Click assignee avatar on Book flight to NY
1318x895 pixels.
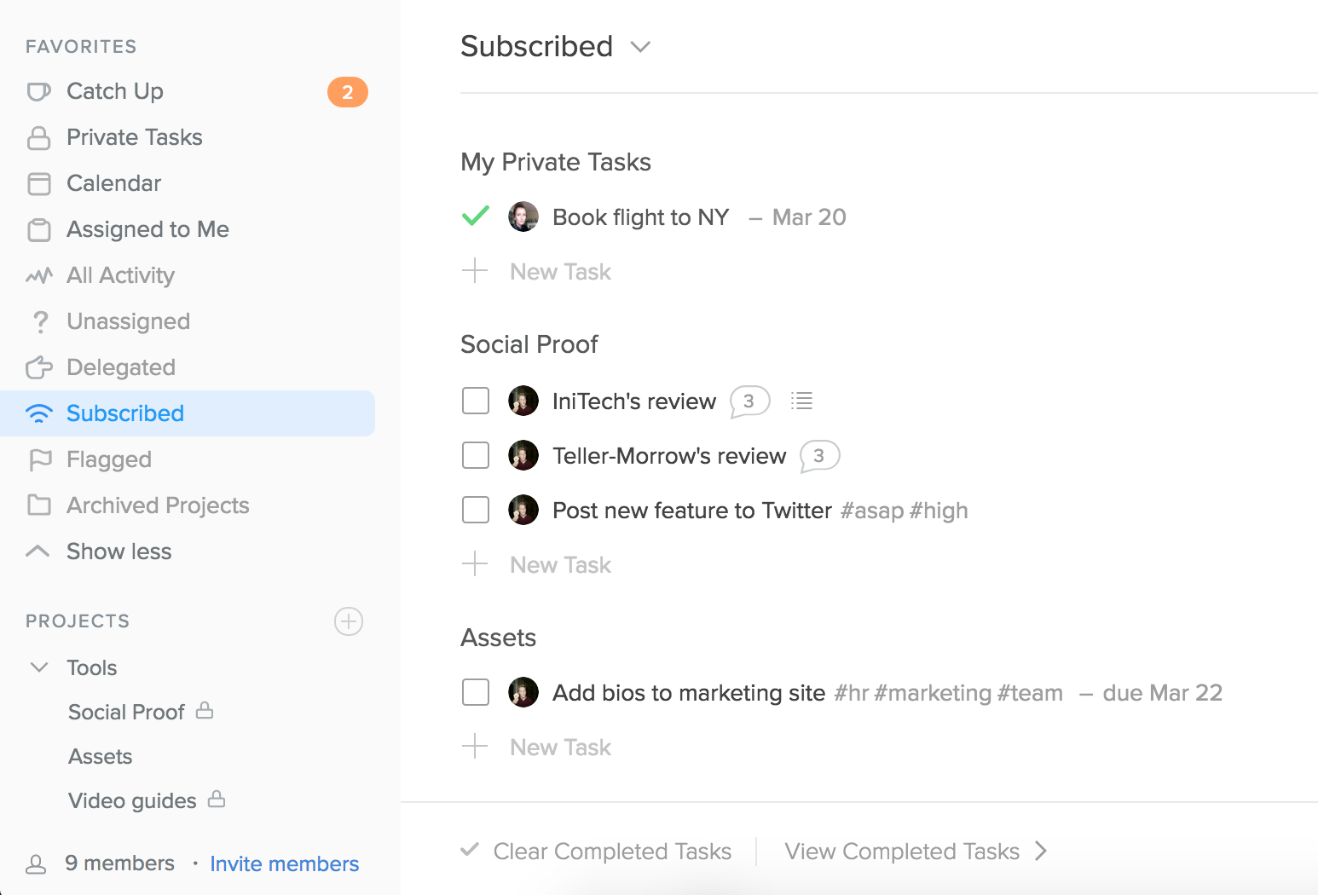523,217
